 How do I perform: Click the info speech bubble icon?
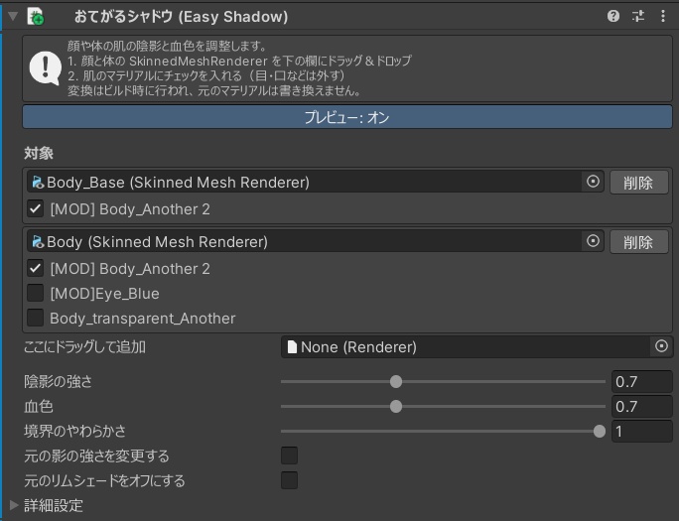45,68
